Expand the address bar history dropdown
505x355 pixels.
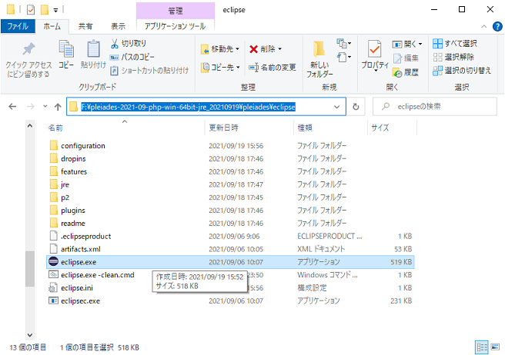coord(337,107)
